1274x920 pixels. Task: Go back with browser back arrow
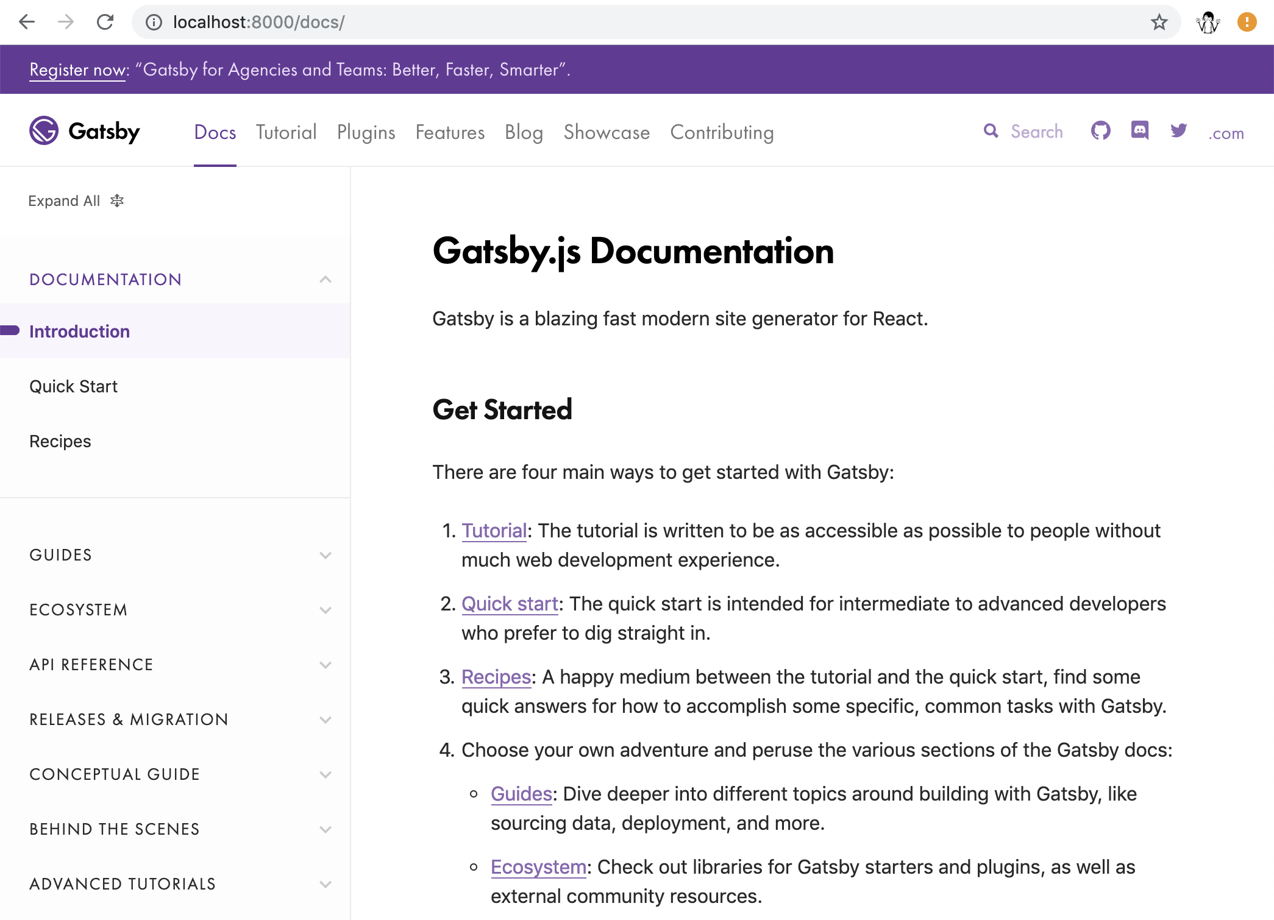click(27, 23)
